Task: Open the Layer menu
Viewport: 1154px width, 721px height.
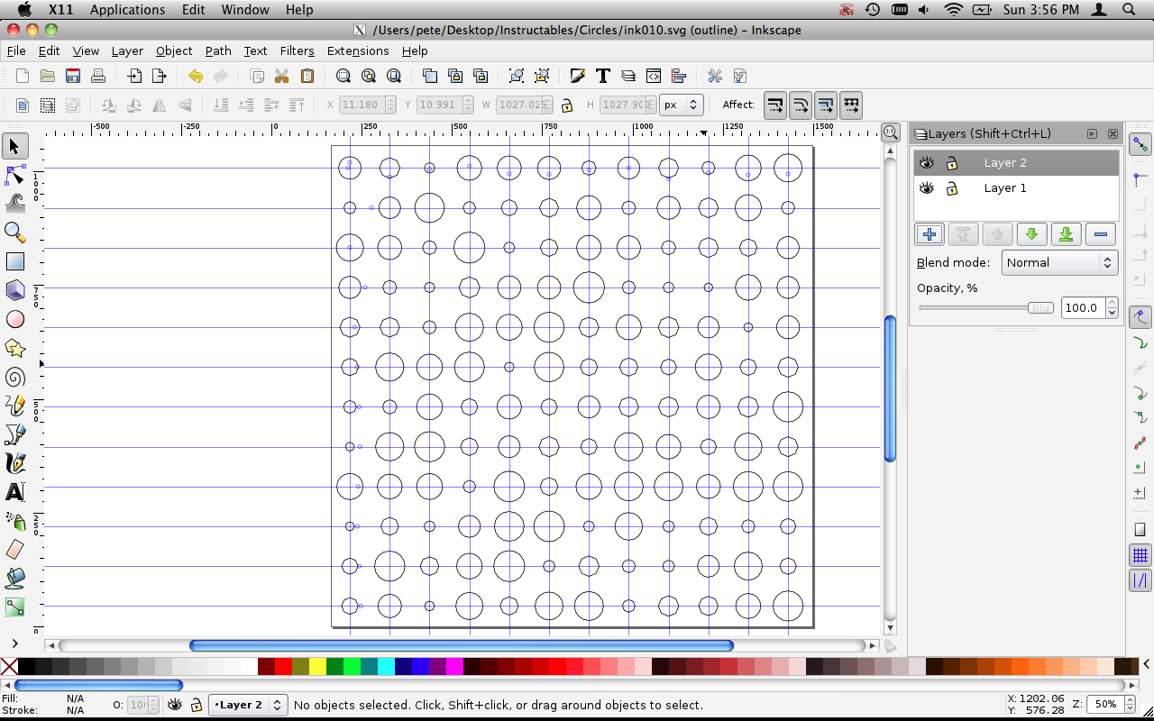Action: point(127,50)
